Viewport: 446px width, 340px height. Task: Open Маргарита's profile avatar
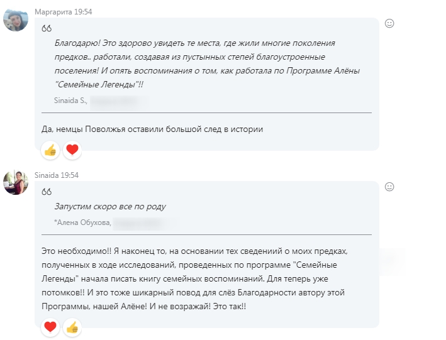(x=16, y=19)
